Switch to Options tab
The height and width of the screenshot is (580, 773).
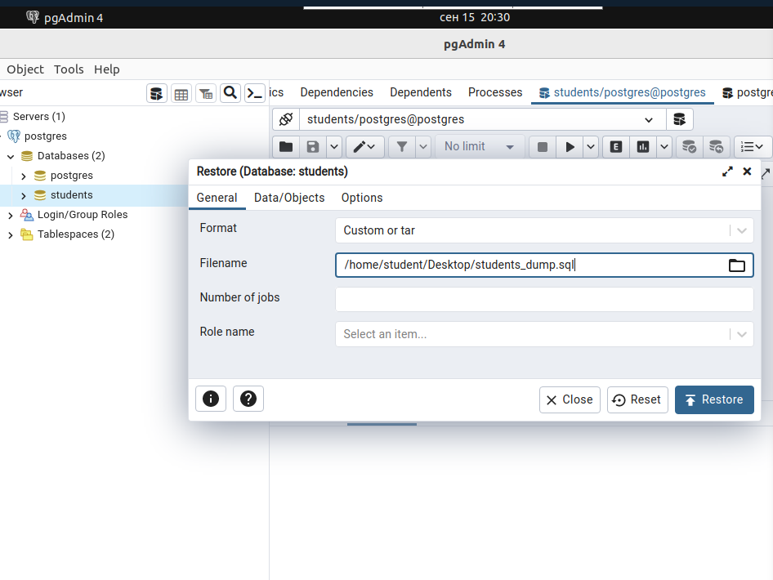[362, 198]
